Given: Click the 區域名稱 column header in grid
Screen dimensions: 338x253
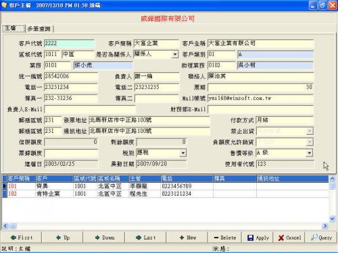Looking at the screenshot, I should click(x=113, y=179).
